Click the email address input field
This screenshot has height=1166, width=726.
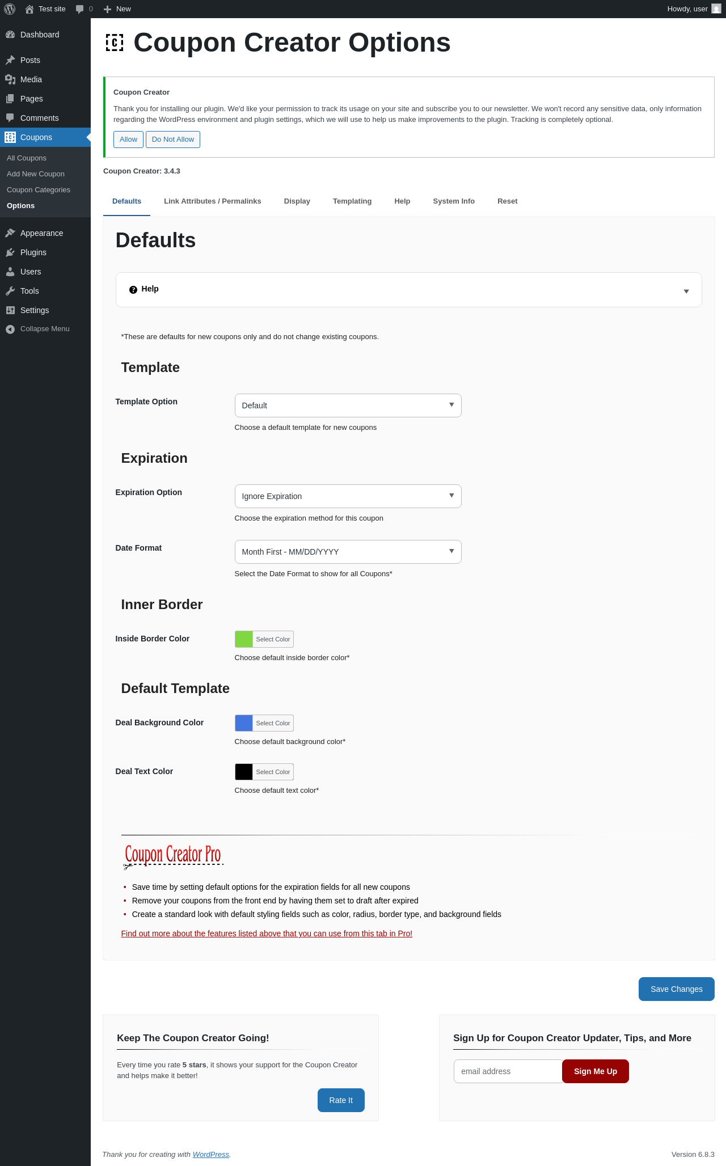508,1071
